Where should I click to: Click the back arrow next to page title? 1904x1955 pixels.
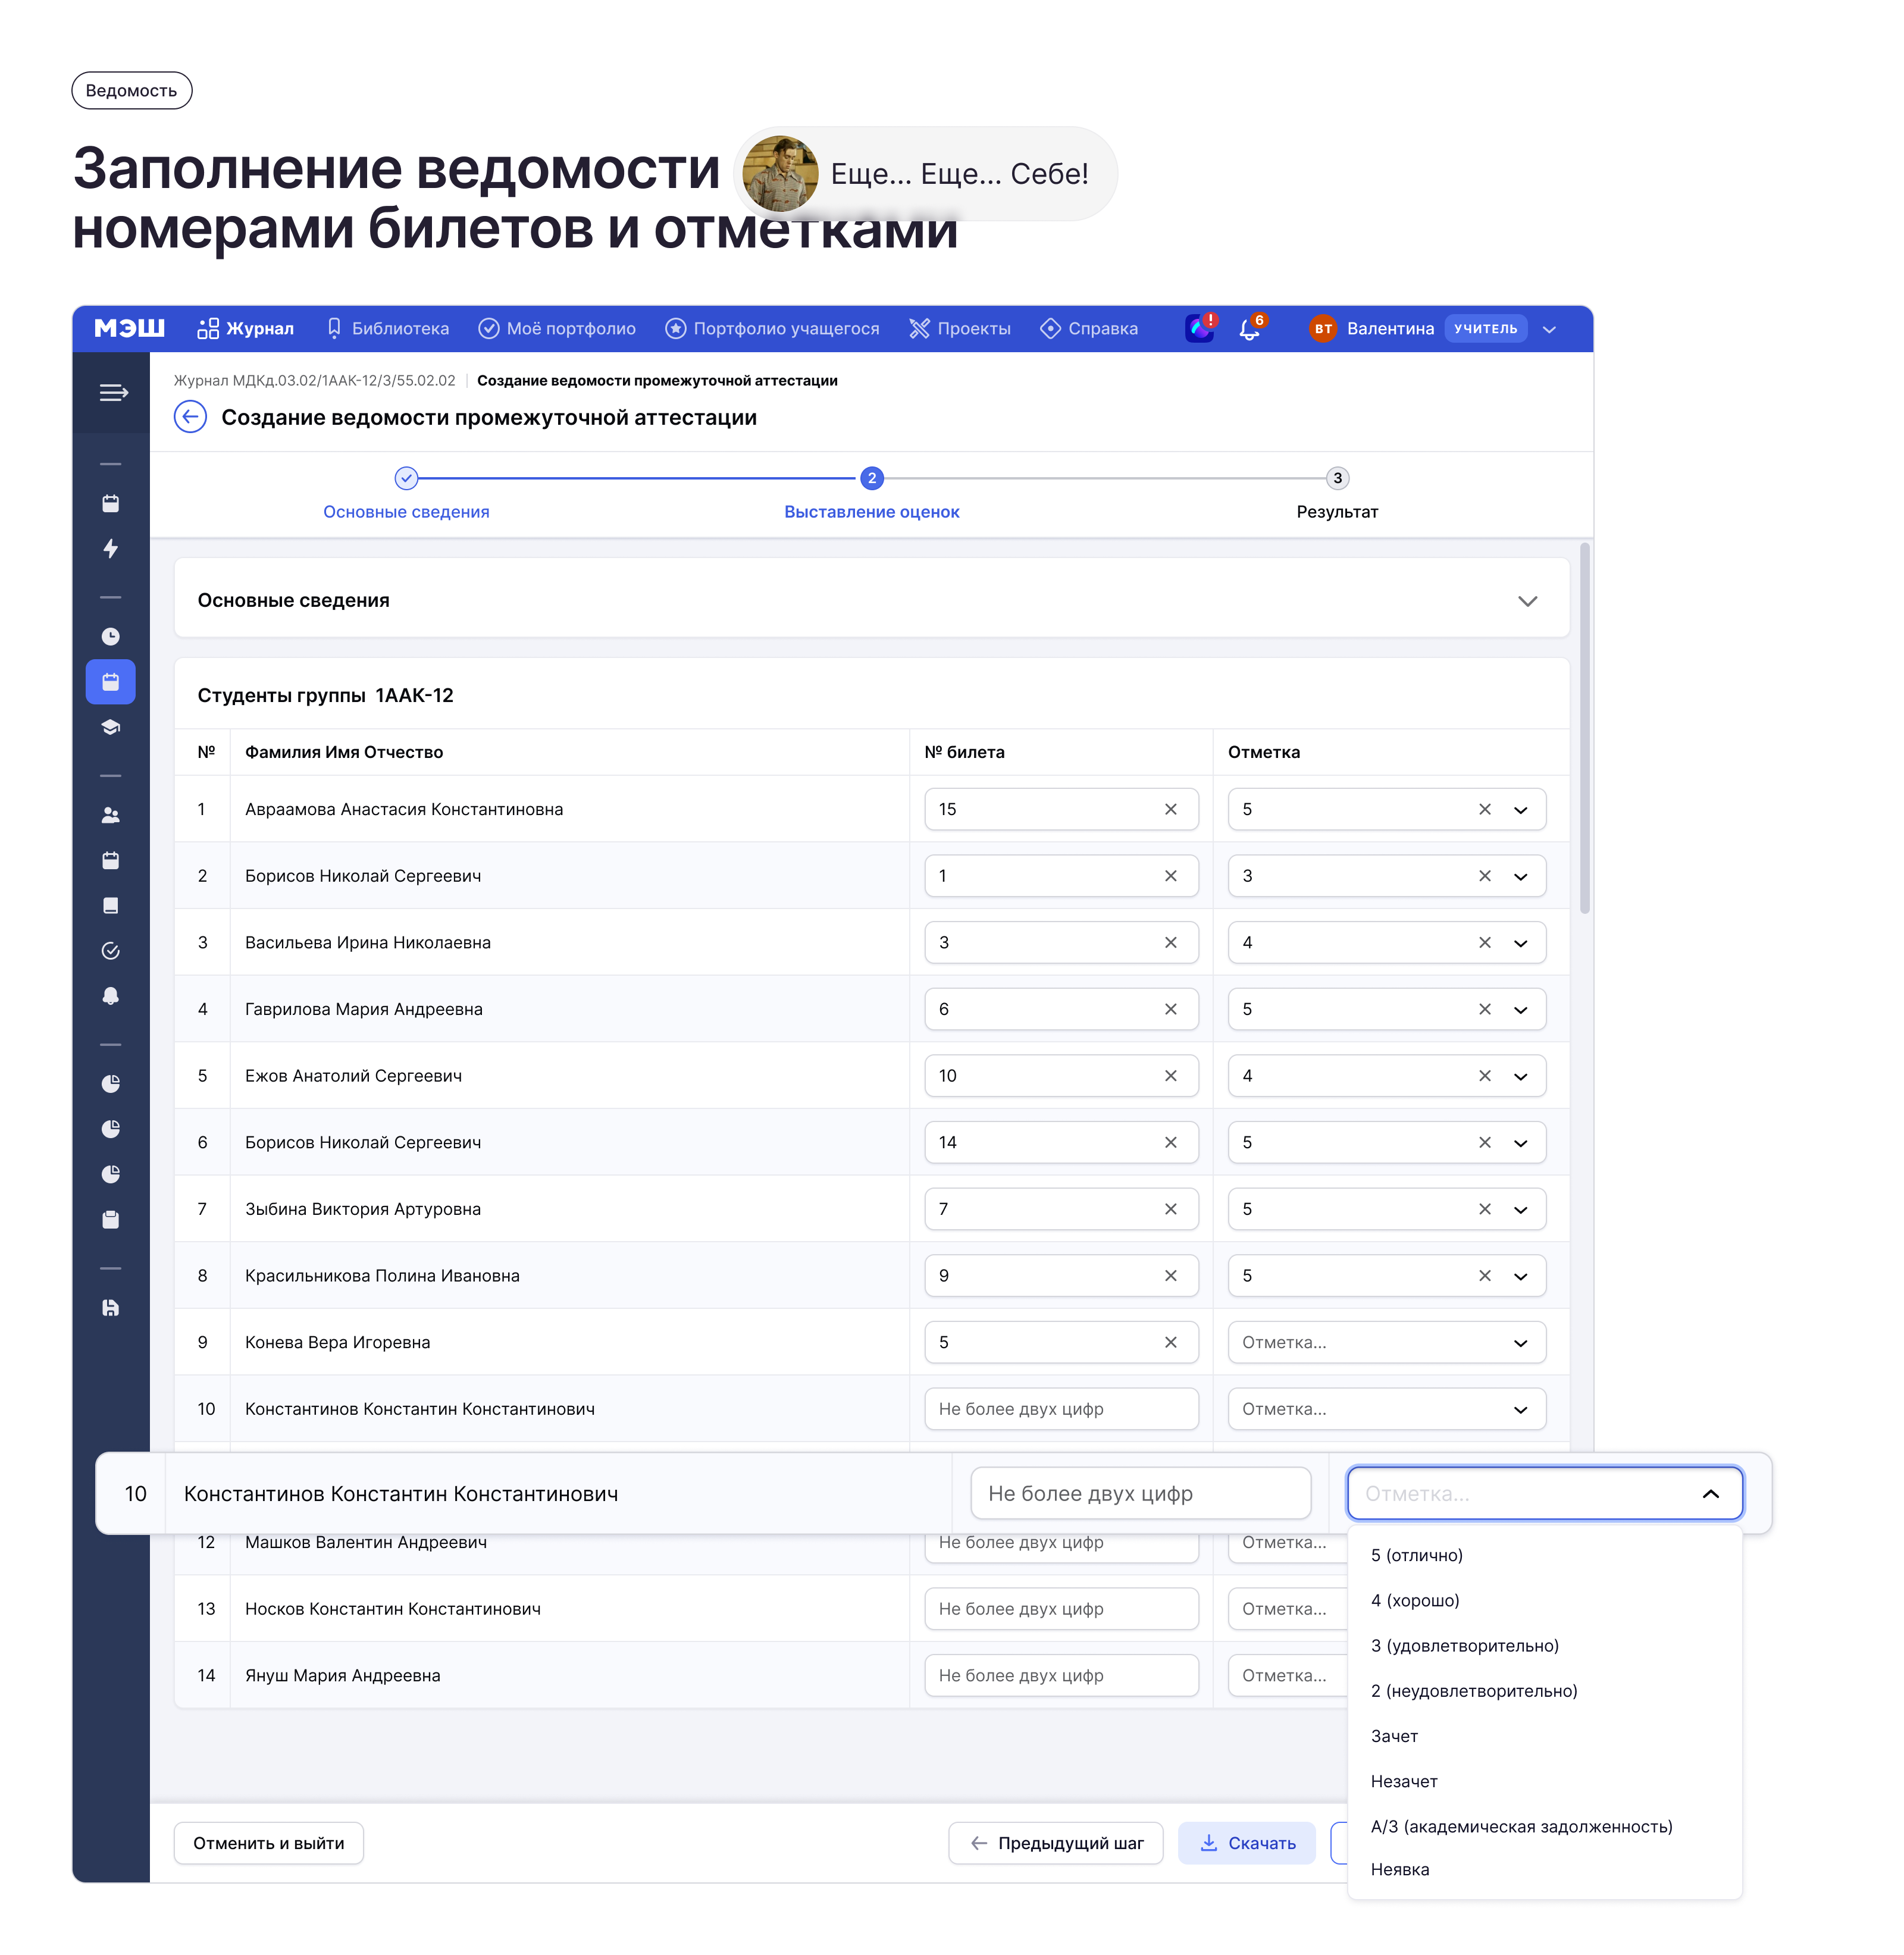click(190, 417)
